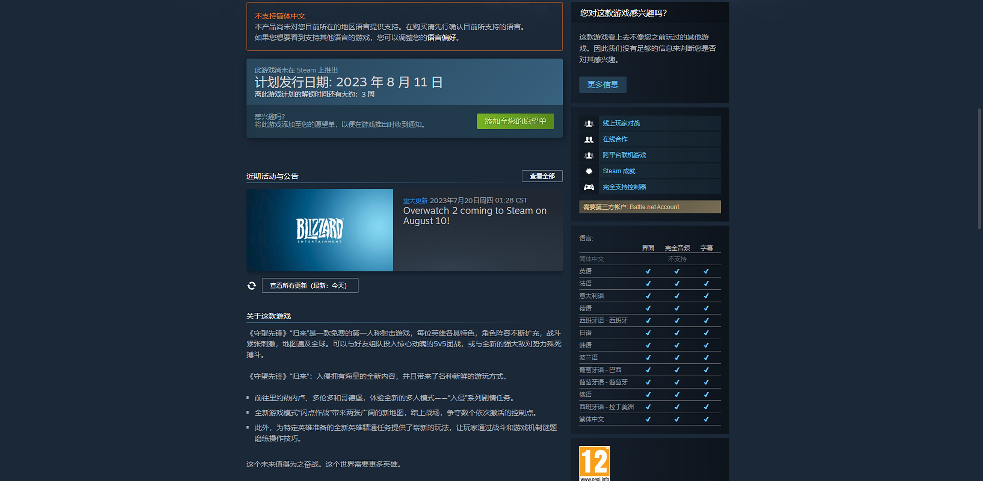This screenshot has height=481, width=983.
Task: Click the 西班牙语 - 拉丁美洲 language row label
Action: click(x=606, y=407)
